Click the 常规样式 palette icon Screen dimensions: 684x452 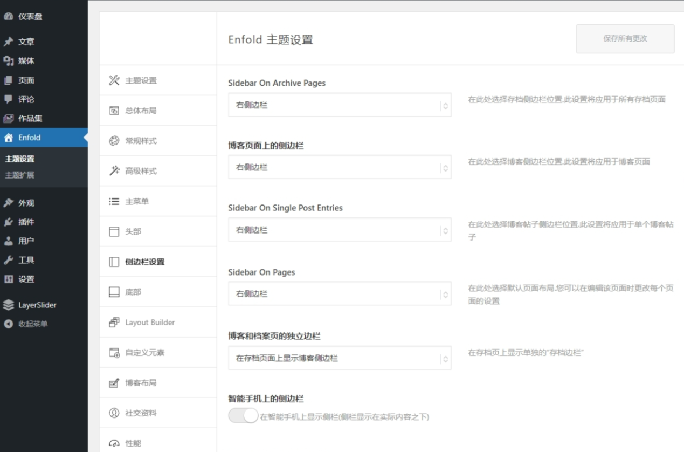tap(114, 141)
